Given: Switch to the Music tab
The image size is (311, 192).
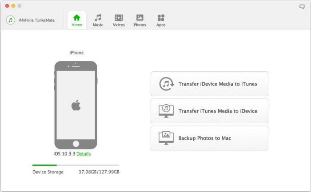Looking at the screenshot, I should pyautogui.click(x=98, y=20).
